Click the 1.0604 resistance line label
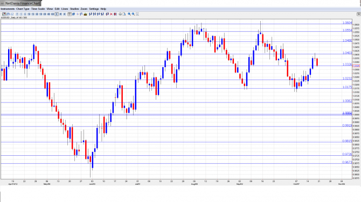This screenshot has height=202, width=361. click(x=347, y=23)
